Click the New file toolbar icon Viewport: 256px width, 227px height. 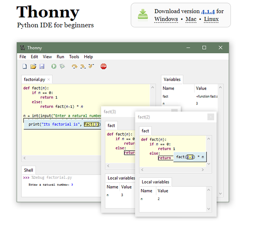click(25, 67)
